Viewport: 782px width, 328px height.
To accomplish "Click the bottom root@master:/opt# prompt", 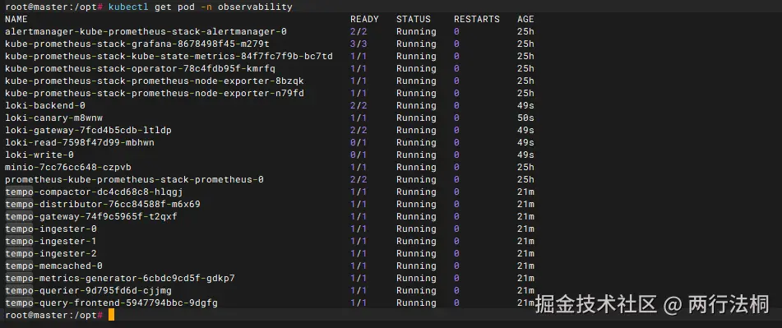I will pos(54,315).
